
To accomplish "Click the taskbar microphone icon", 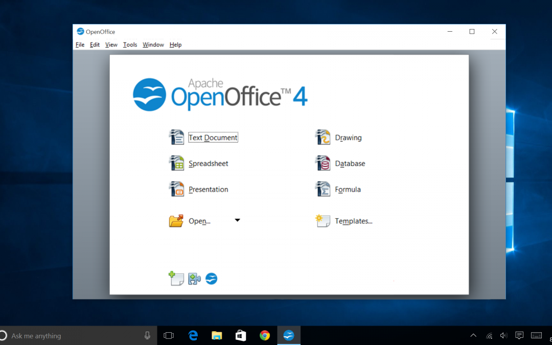I will [147, 335].
